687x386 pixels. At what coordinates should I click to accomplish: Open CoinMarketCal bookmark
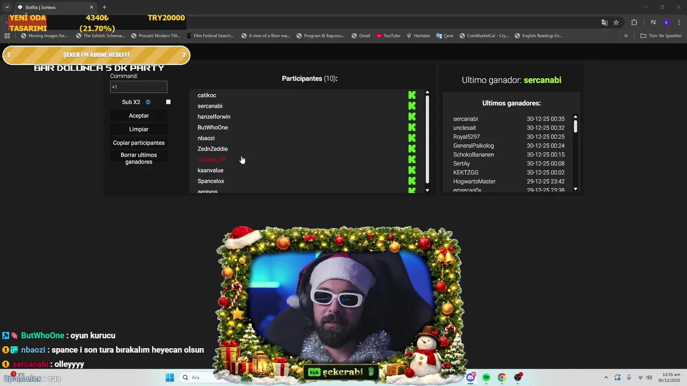[484, 36]
